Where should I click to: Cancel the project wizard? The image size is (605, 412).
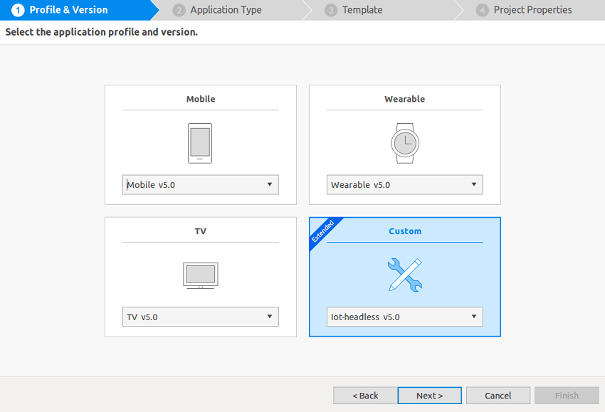tap(498, 395)
